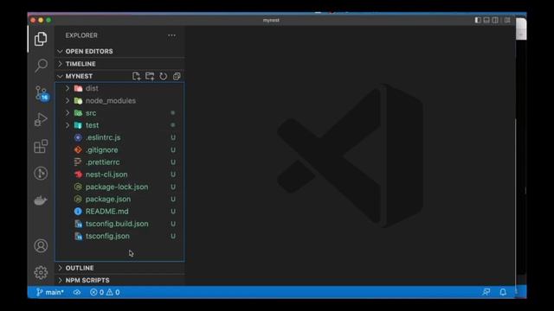Toggle primary side bar layout icon
554x311 pixels.
point(478,20)
